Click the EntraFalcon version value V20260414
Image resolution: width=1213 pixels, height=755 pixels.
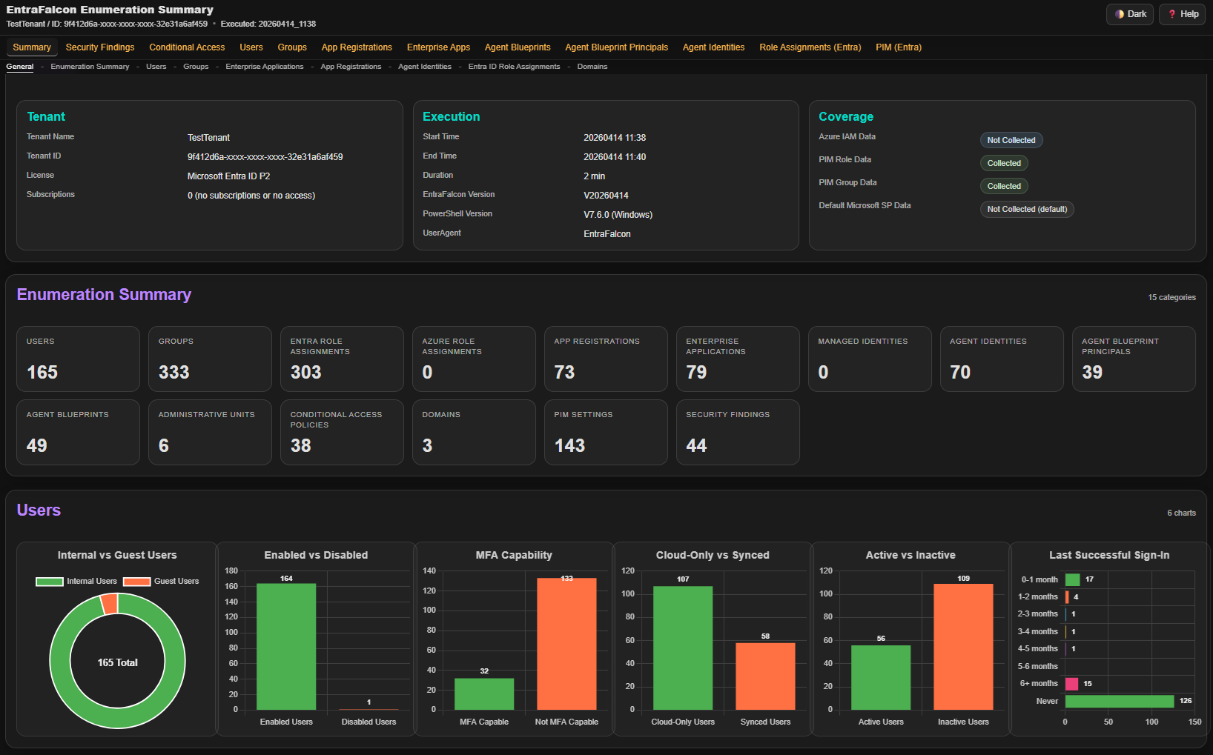point(606,196)
